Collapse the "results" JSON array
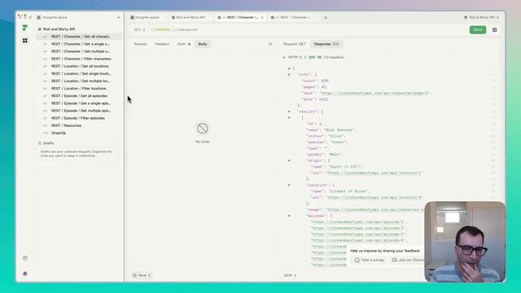The height and width of the screenshot is (293, 521). point(289,112)
